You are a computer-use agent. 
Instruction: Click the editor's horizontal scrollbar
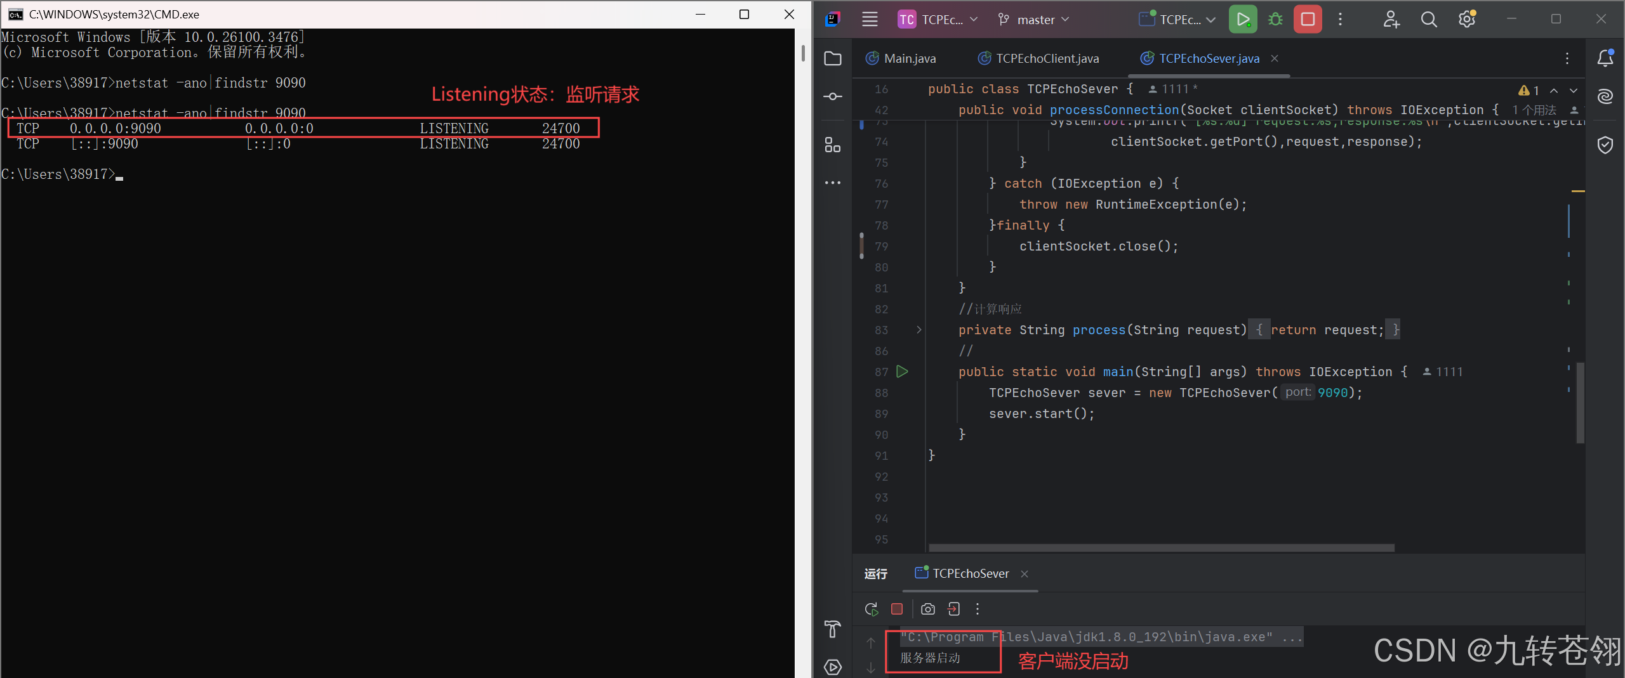click(x=1162, y=547)
